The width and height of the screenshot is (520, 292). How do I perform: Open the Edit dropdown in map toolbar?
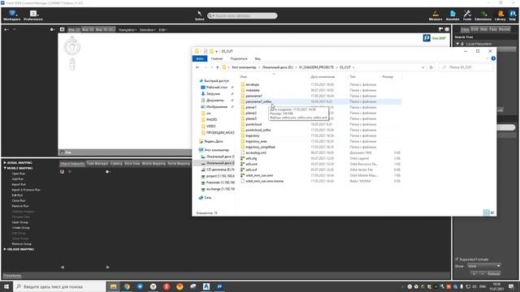(x=162, y=30)
